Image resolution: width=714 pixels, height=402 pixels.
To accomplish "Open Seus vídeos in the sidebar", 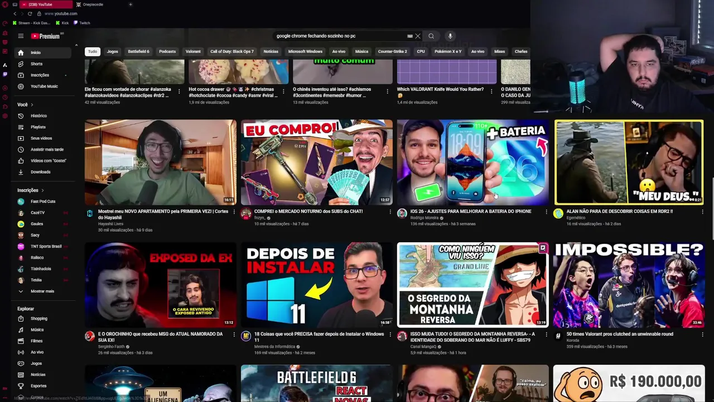I will (41, 138).
